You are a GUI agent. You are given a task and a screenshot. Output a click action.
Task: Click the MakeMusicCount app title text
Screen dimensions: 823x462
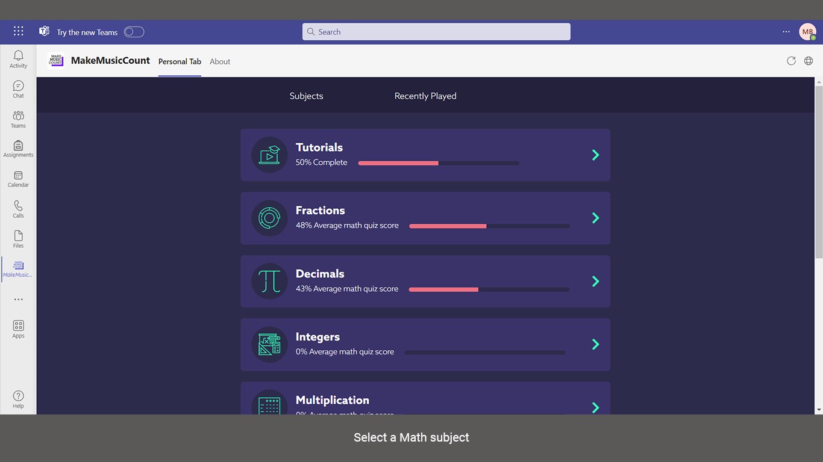pyautogui.click(x=110, y=60)
